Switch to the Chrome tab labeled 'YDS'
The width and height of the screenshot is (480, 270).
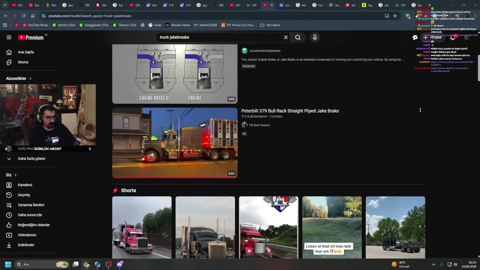point(85,5)
